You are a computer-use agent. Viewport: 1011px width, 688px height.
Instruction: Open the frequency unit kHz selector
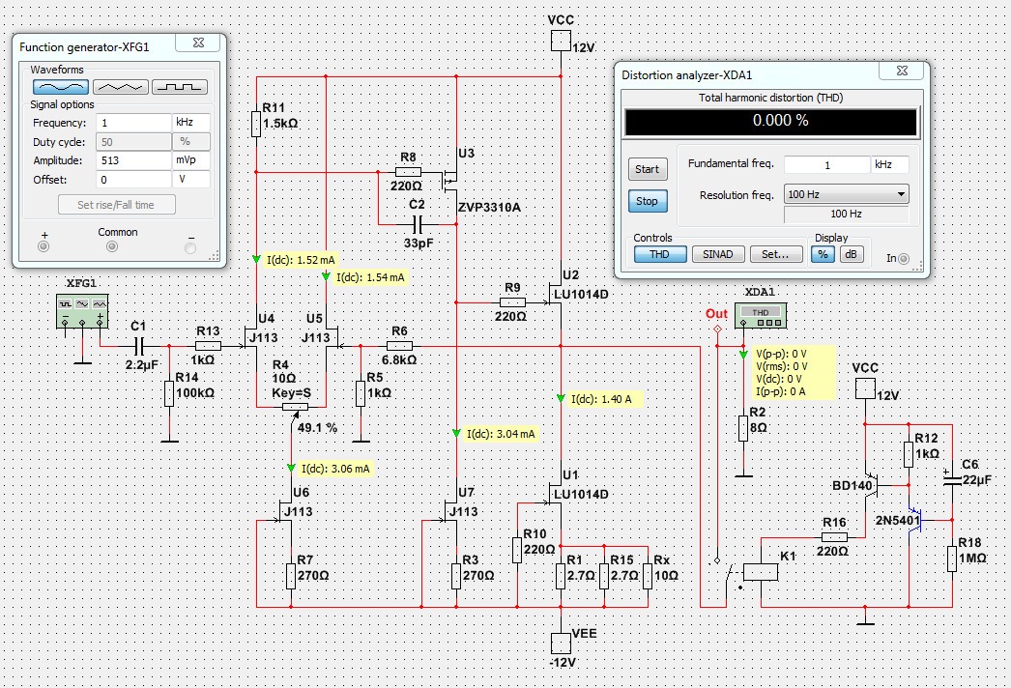tap(190, 123)
